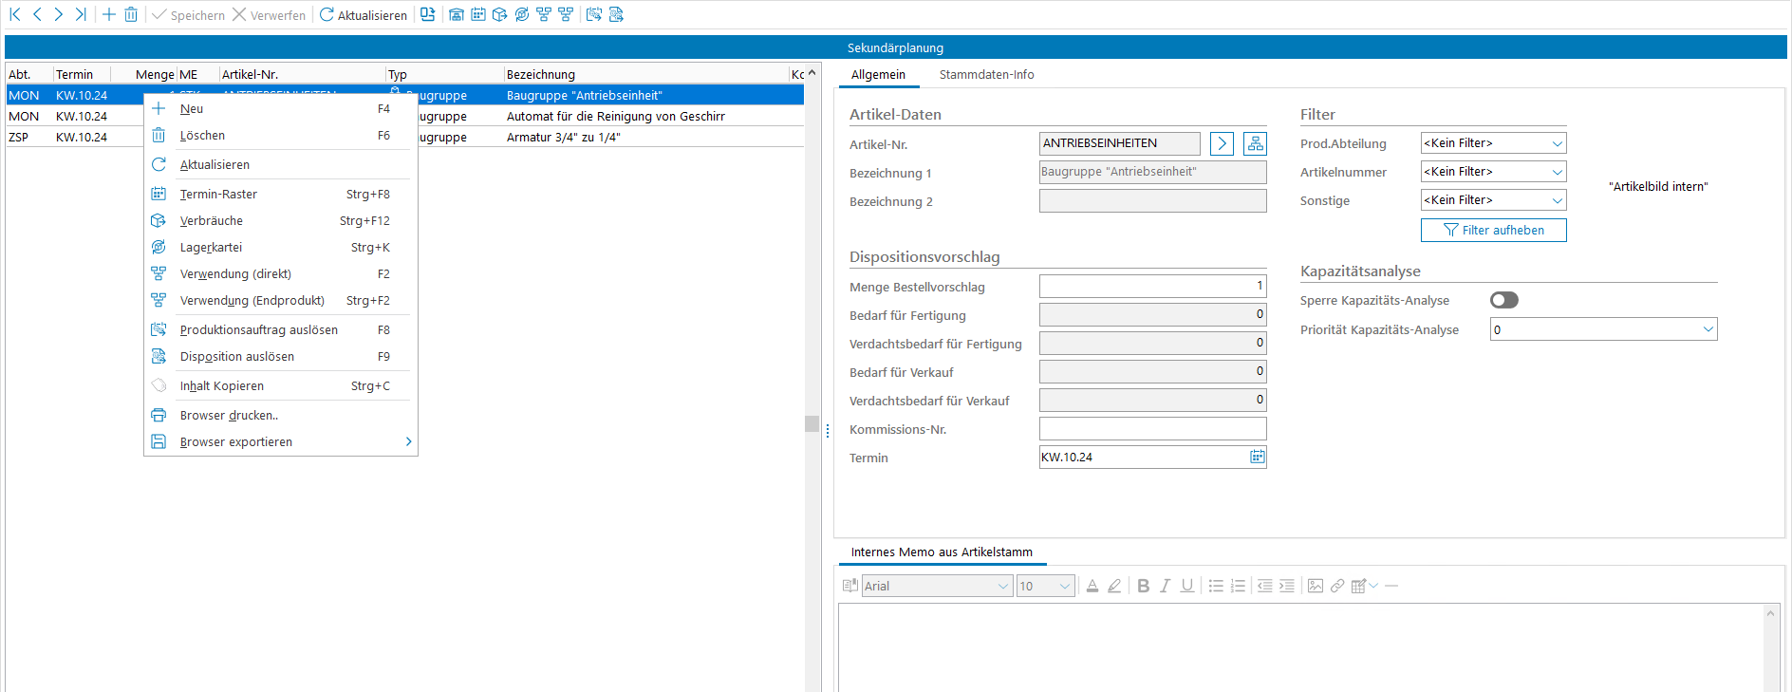The image size is (1792, 692).
Task: Click the plus icon to add new record
Action: pyautogui.click(x=109, y=14)
